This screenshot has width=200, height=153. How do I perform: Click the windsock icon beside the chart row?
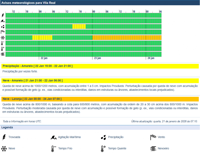(x=3, y=32)
